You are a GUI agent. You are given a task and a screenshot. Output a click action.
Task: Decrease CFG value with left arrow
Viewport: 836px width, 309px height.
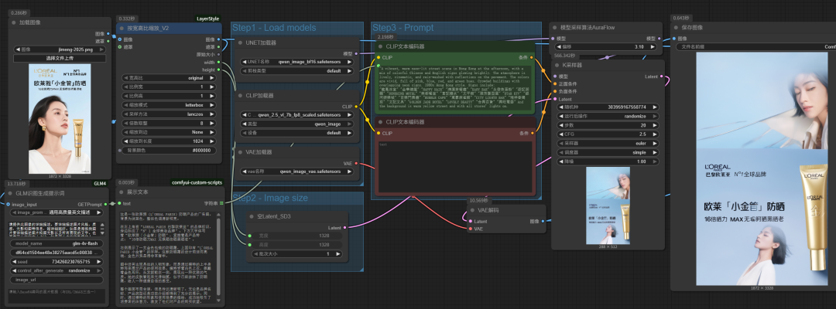tap(561, 134)
